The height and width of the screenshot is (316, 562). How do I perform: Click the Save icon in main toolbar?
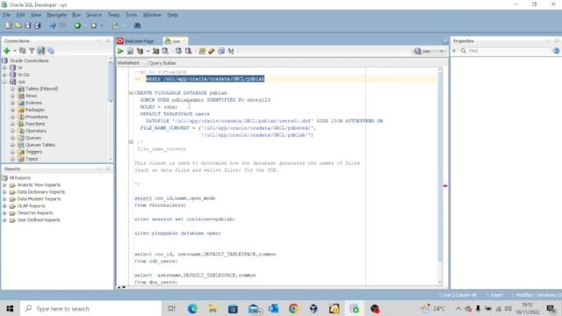point(27,25)
